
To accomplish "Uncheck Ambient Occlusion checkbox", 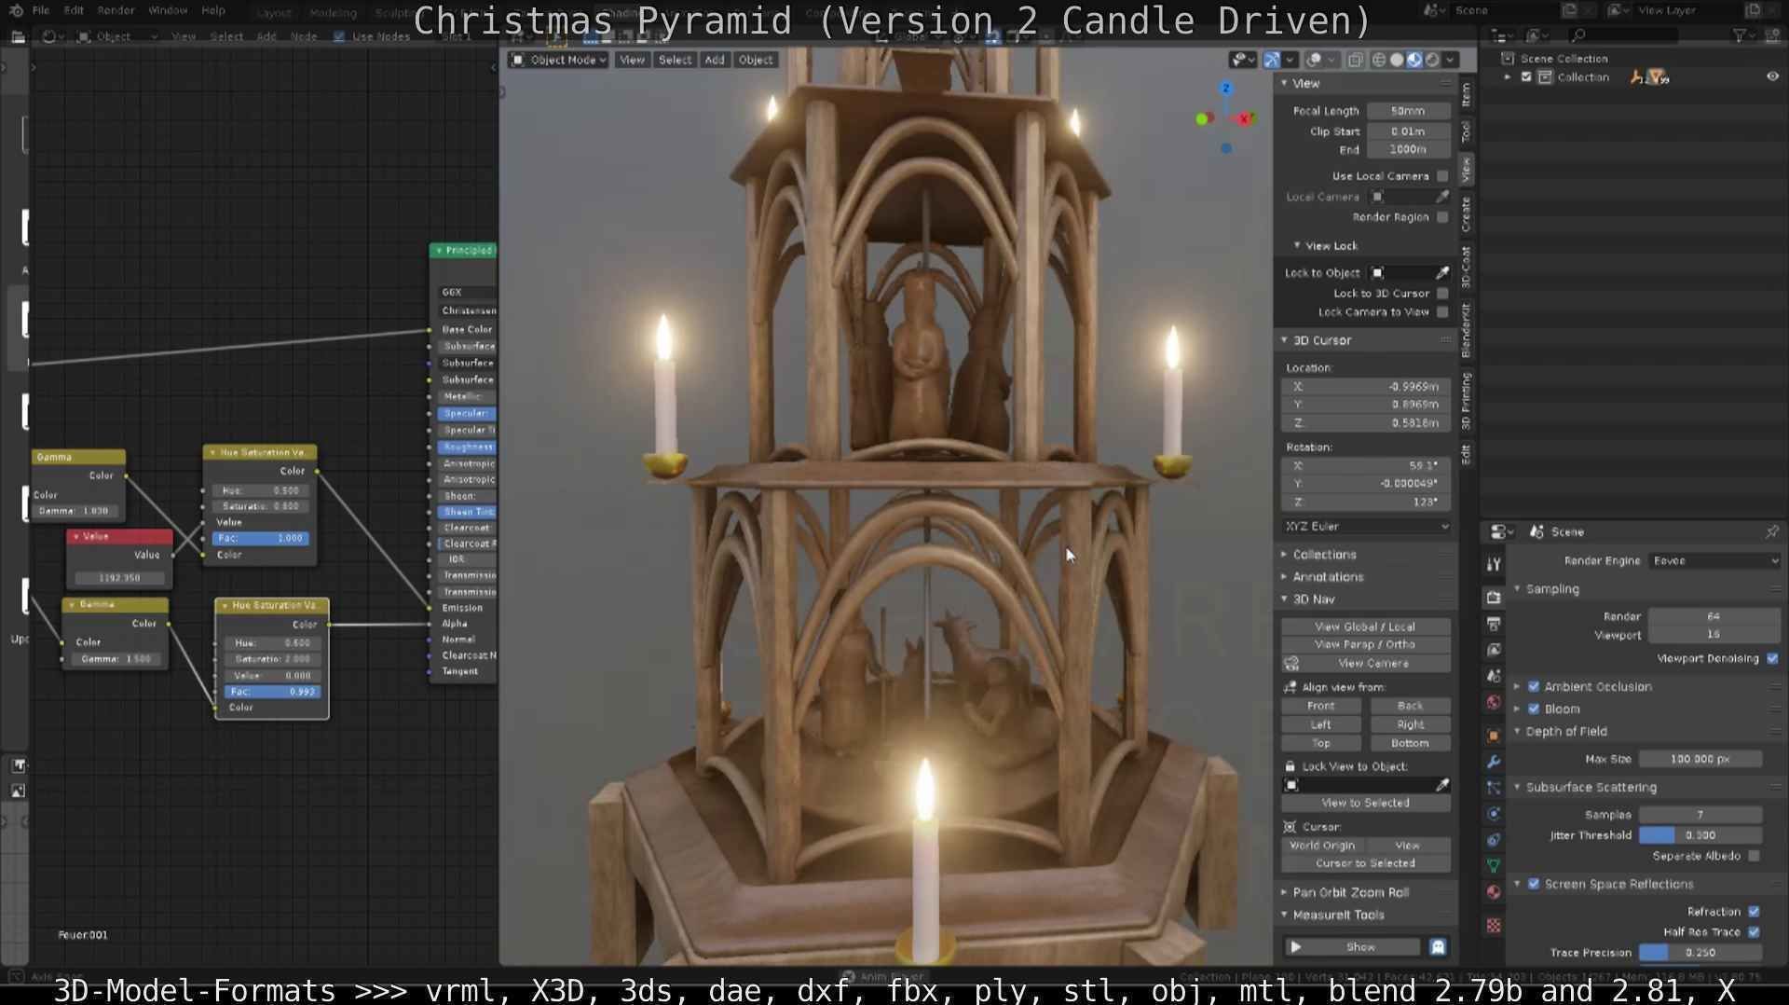I will coord(1534,687).
